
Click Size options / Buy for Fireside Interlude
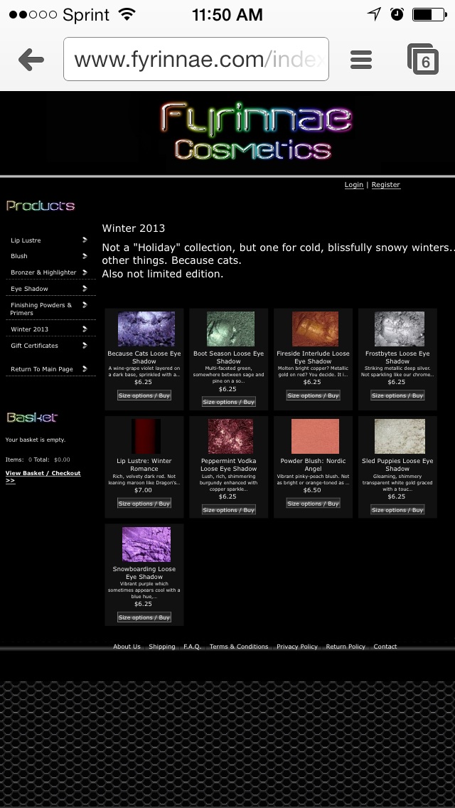(314, 395)
